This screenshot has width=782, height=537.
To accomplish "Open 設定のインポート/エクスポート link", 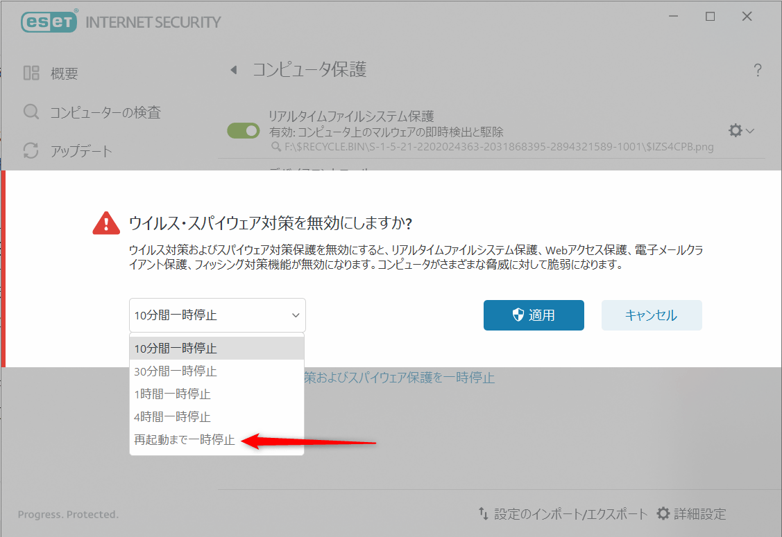I will tap(563, 514).
